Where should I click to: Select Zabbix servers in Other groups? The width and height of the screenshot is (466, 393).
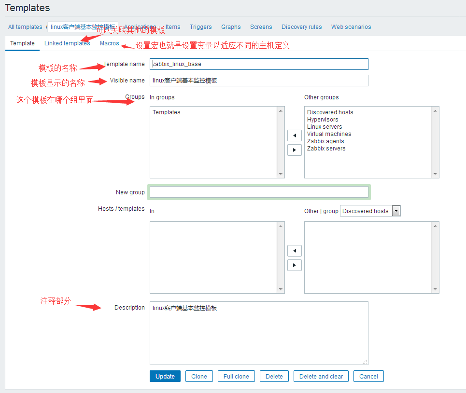326,149
